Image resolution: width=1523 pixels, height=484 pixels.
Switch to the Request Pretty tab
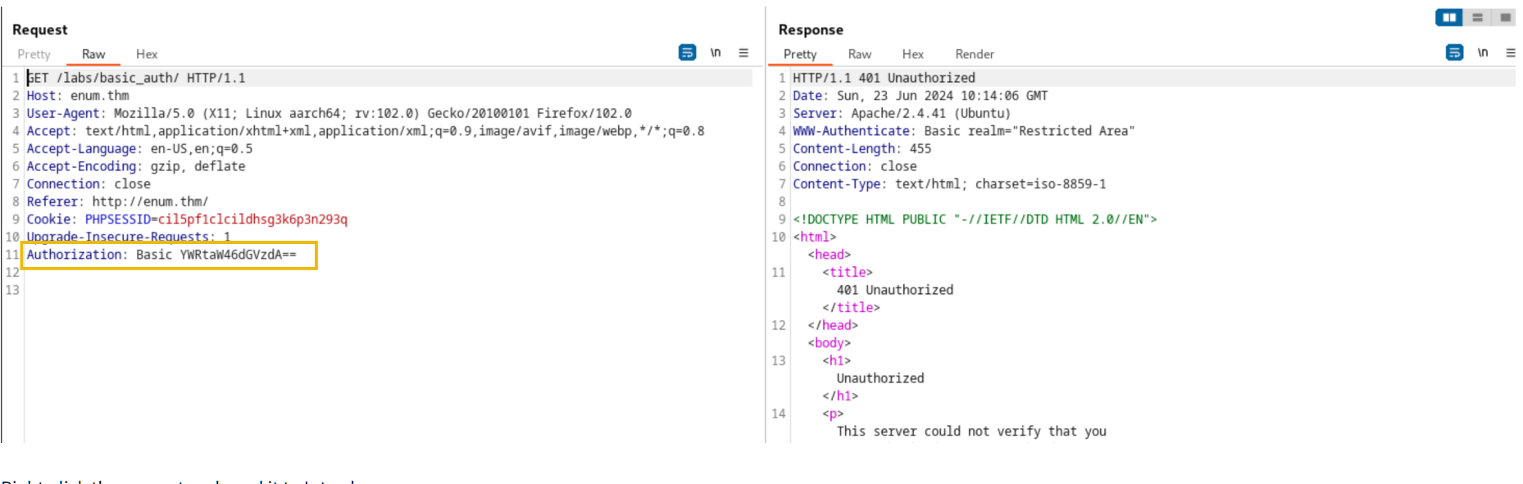coord(34,54)
